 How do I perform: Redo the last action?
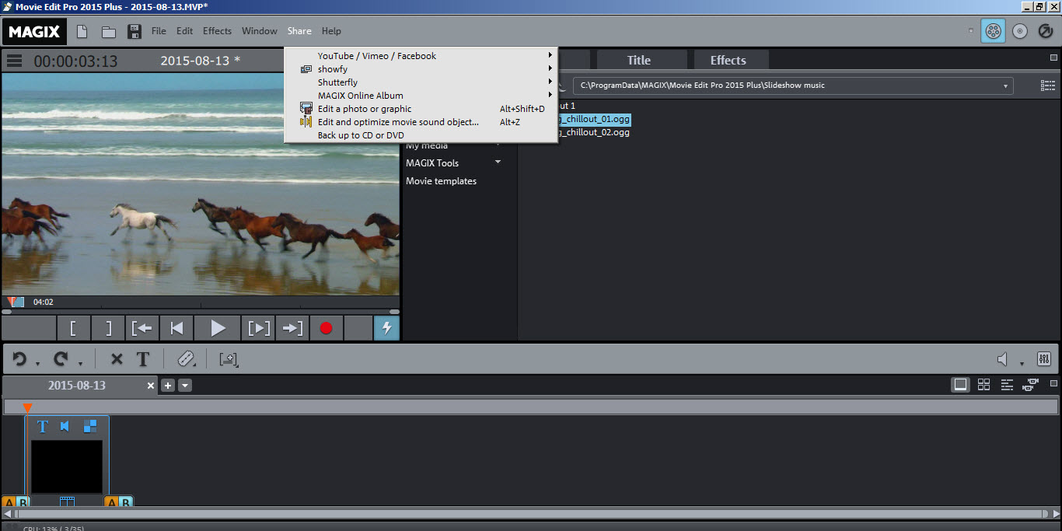[60, 359]
